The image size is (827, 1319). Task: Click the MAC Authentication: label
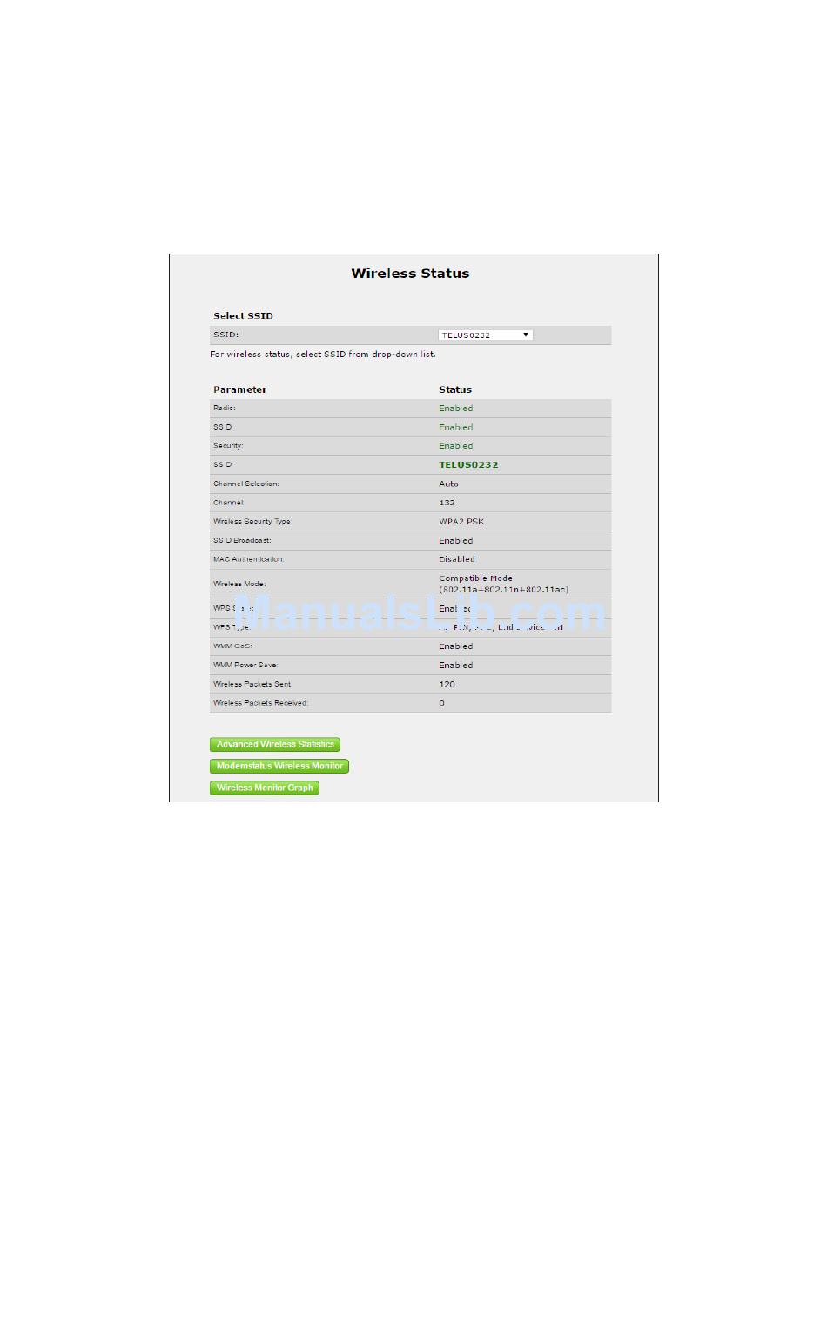249,560
